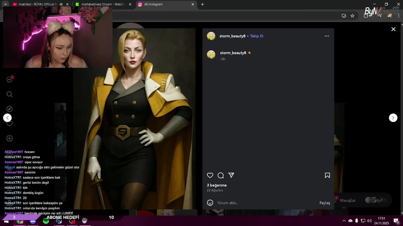Viewport: 403px width, 226px height.
Task: Show hidden system tray icons
Action: coord(344,221)
